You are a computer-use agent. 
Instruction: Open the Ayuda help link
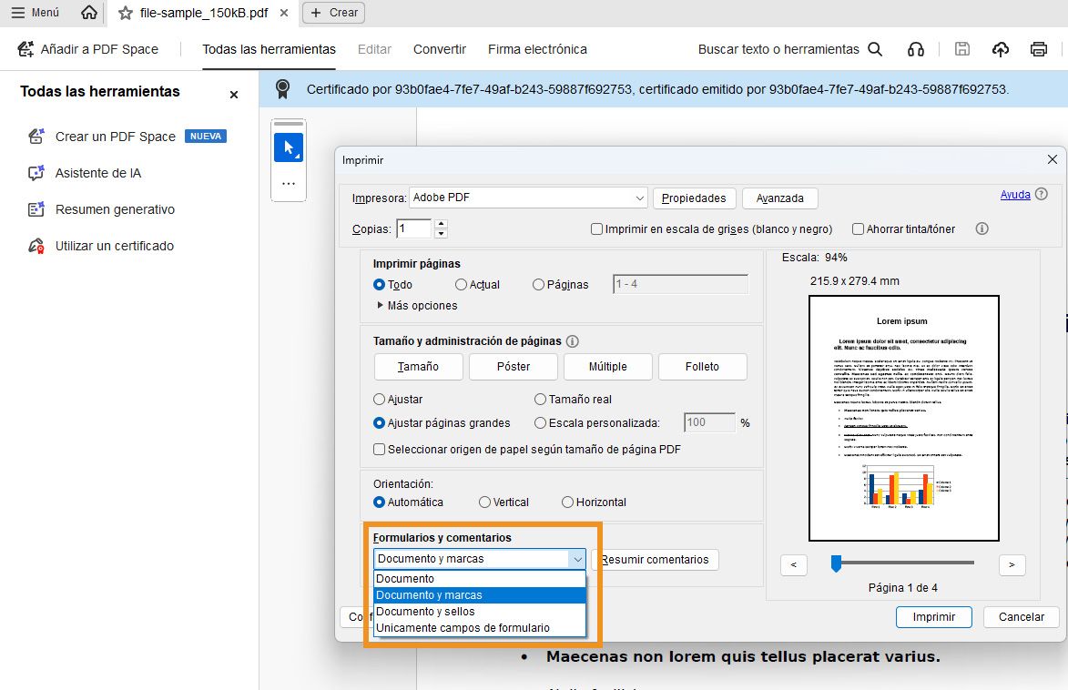pyautogui.click(x=1015, y=194)
